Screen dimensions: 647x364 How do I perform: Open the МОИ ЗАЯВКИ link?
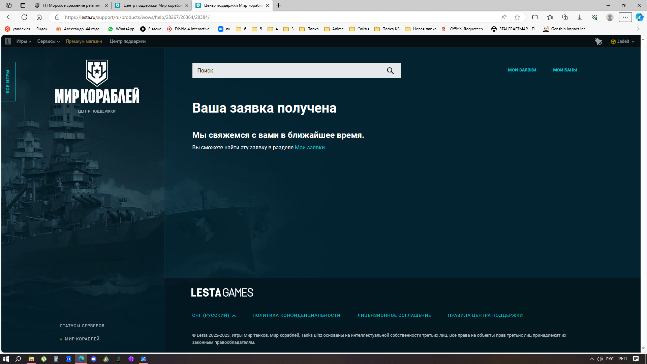[522, 70]
